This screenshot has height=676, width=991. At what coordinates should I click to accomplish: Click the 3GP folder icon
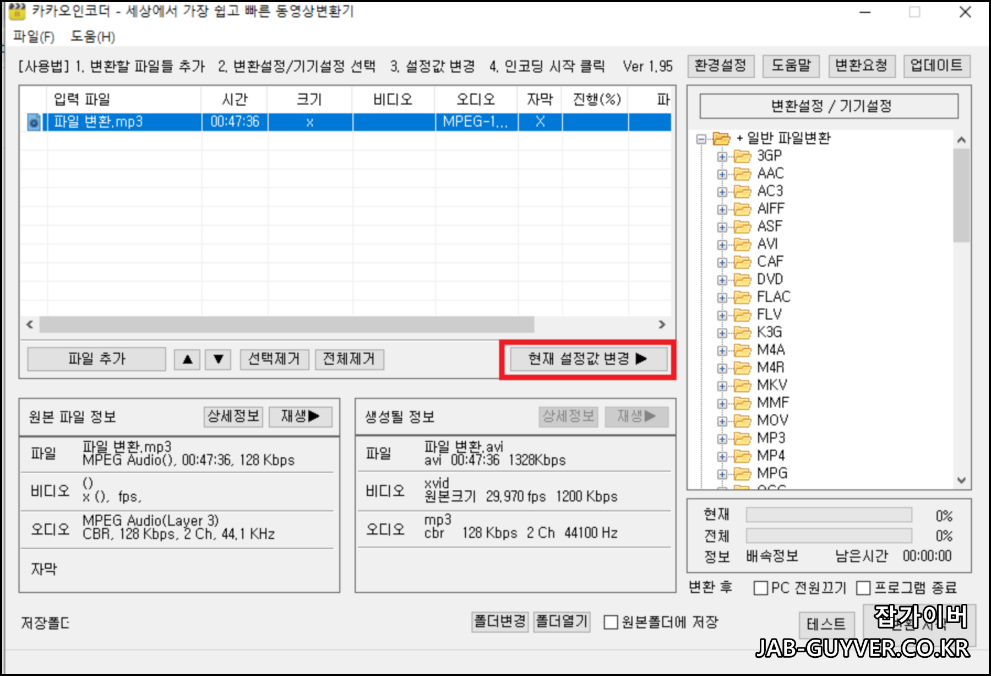[742, 156]
